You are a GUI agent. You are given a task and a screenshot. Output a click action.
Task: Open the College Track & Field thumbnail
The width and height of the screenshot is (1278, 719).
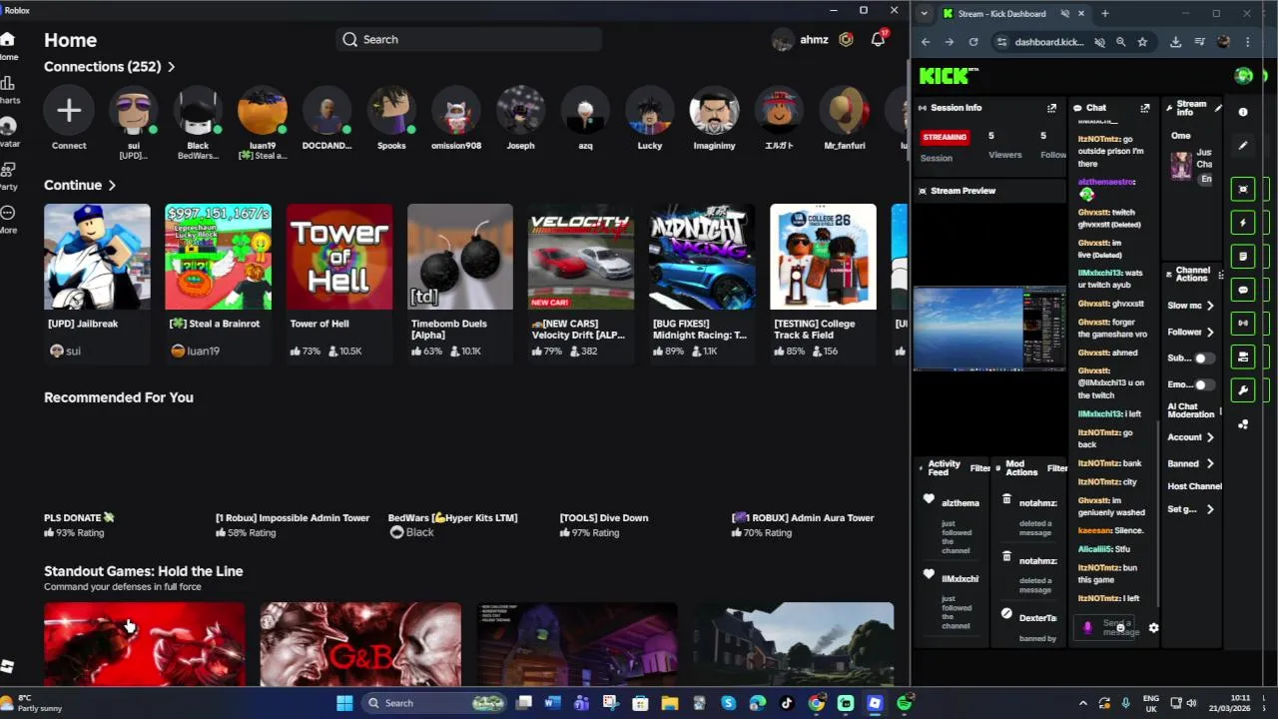[x=823, y=257]
